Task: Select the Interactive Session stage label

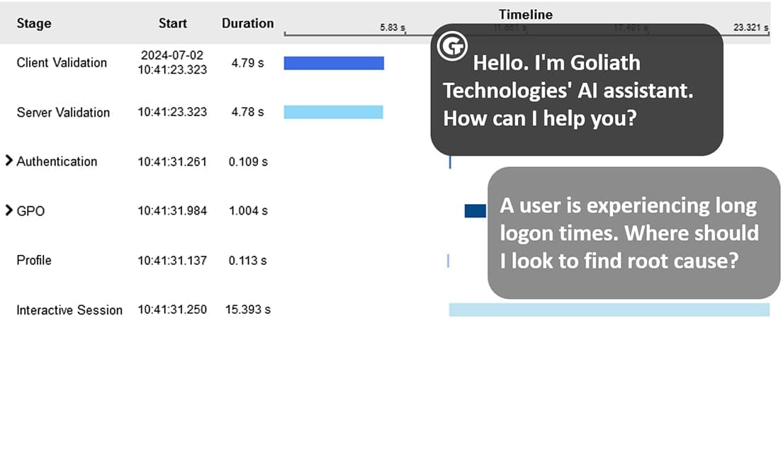Action: click(x=67, y=310)
